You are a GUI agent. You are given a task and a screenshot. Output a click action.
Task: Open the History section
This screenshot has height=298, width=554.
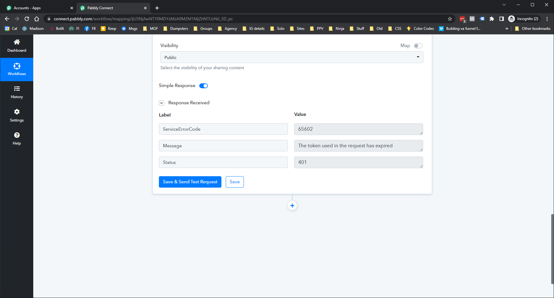click(17, 92)
